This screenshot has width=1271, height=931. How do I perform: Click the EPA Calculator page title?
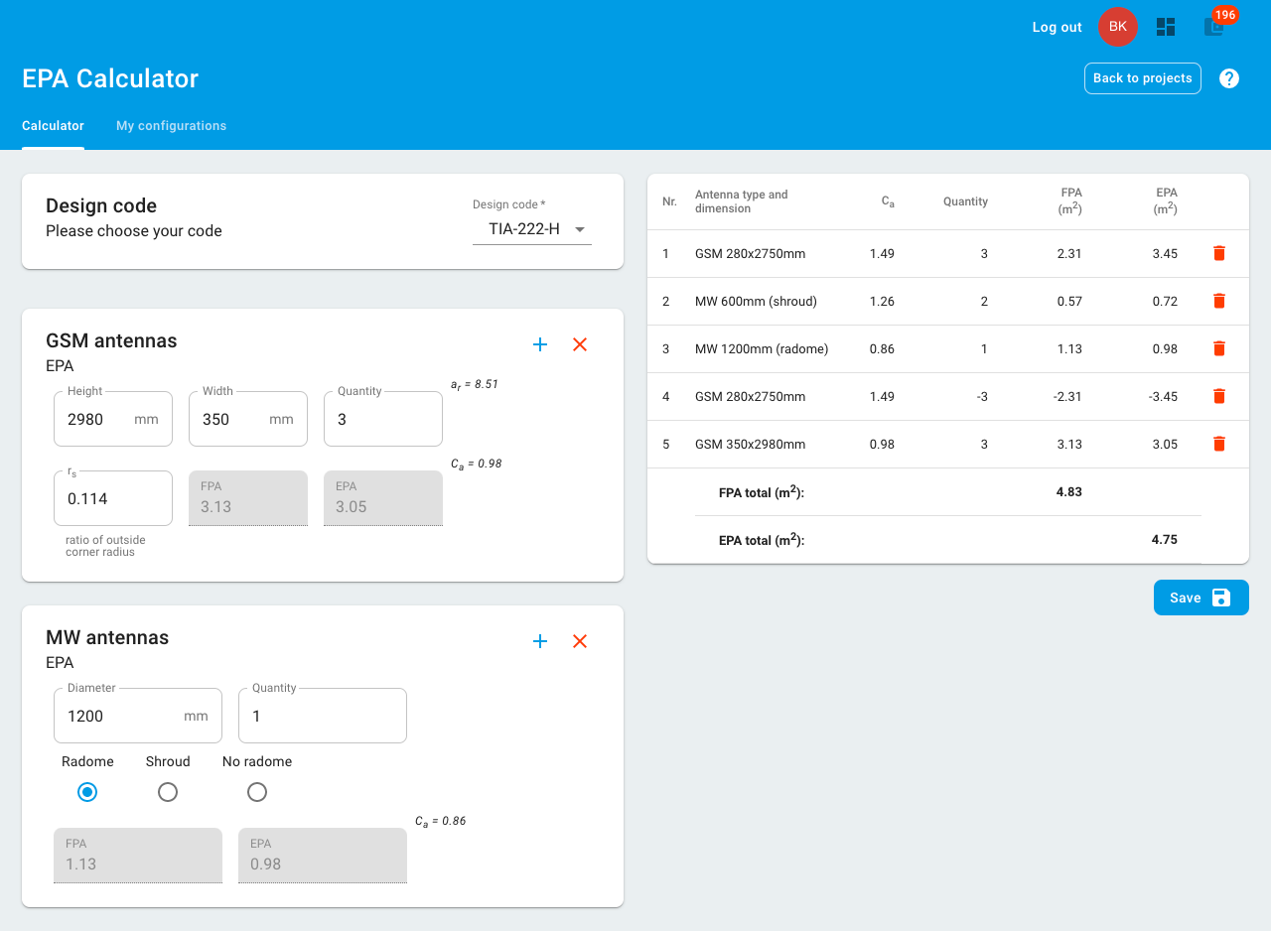pos(110,78)
